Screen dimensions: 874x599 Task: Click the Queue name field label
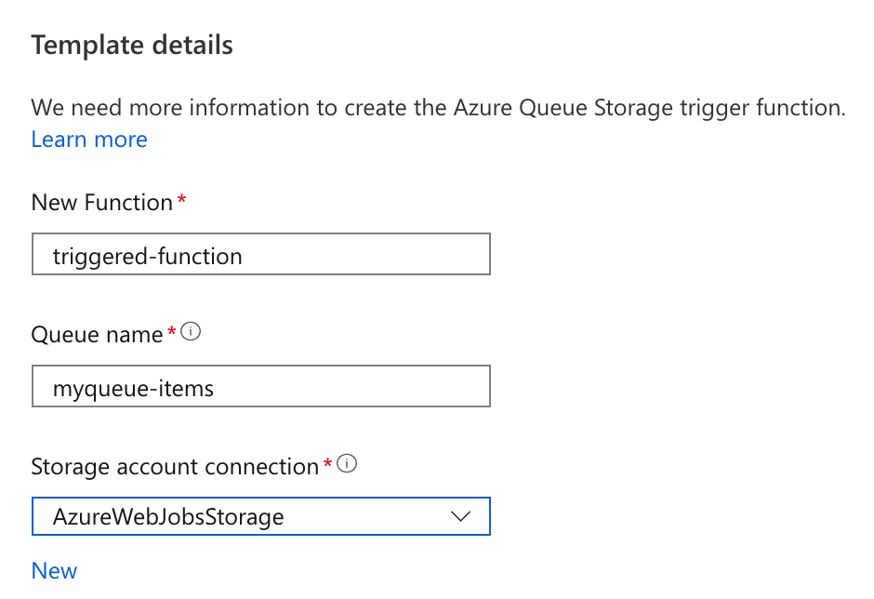(x=97, y=335)
